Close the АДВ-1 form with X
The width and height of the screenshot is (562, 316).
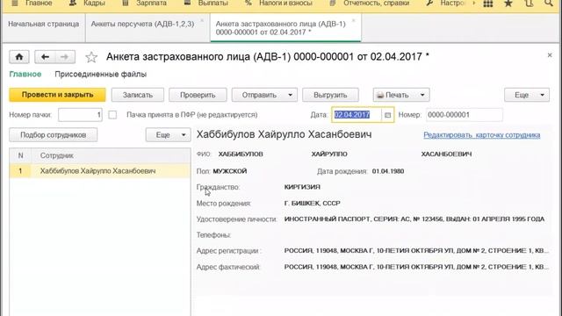point(550,55)
